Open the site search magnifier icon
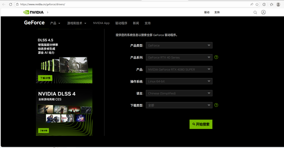This screenshot has height=148, width=284. coord(255,12)
